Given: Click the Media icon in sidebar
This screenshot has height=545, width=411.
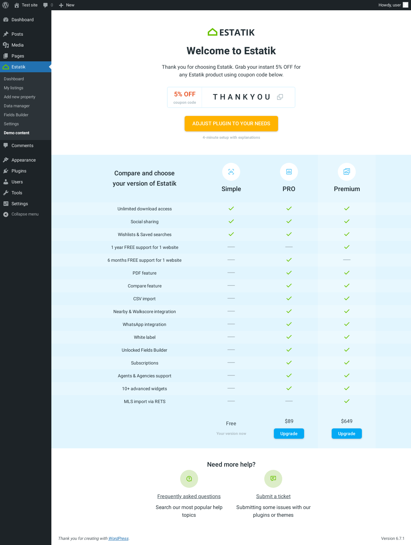Looking at the screenshot, I should coord(6,45).
